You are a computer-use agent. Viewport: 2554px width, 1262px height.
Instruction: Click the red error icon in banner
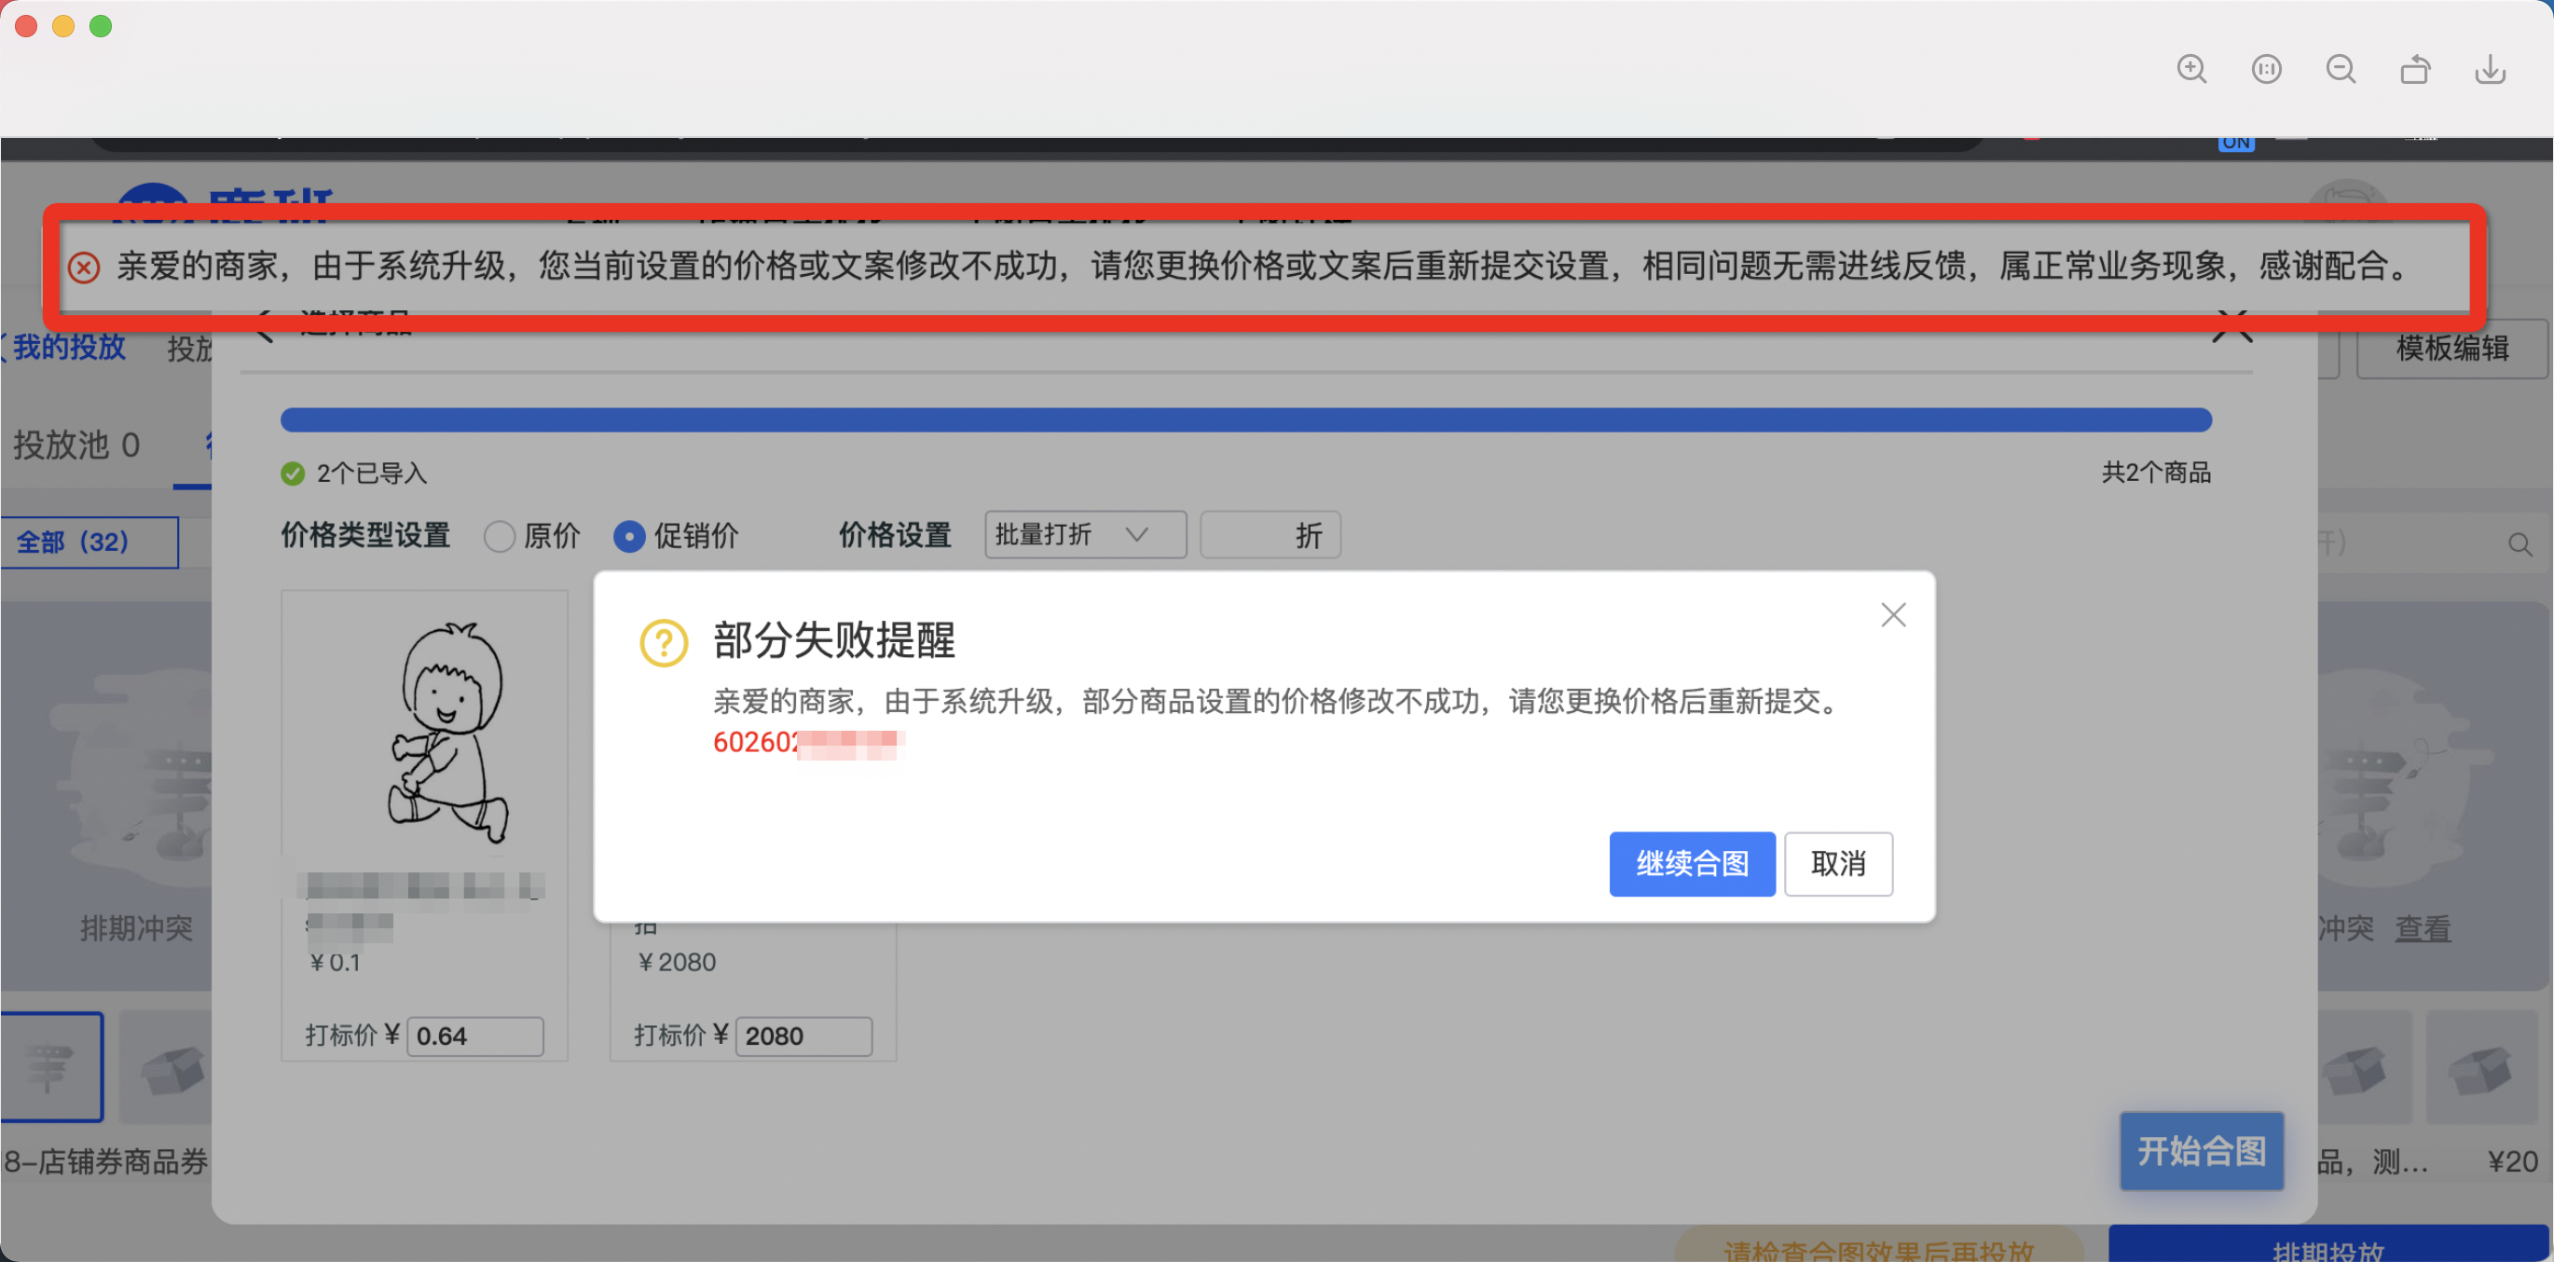[83, 267]
